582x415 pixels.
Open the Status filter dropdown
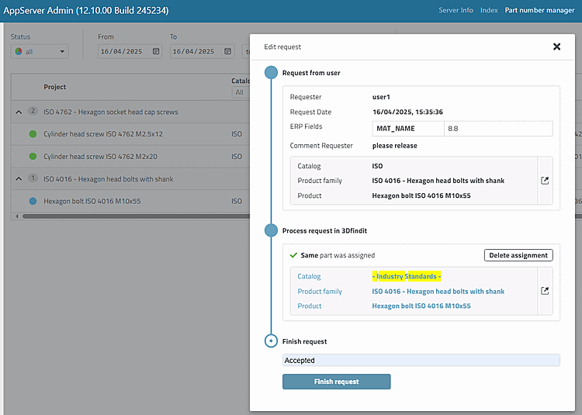40,52
